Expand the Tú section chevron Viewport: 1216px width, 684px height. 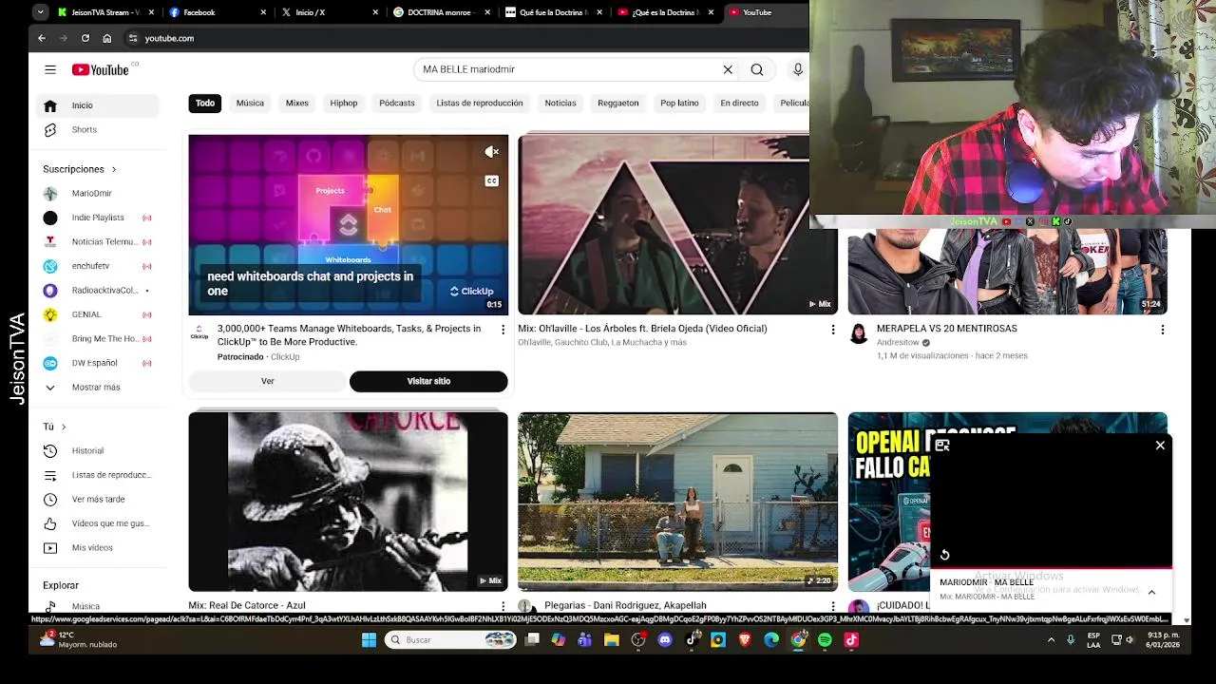pyautogui.click(x=64, y=427)
